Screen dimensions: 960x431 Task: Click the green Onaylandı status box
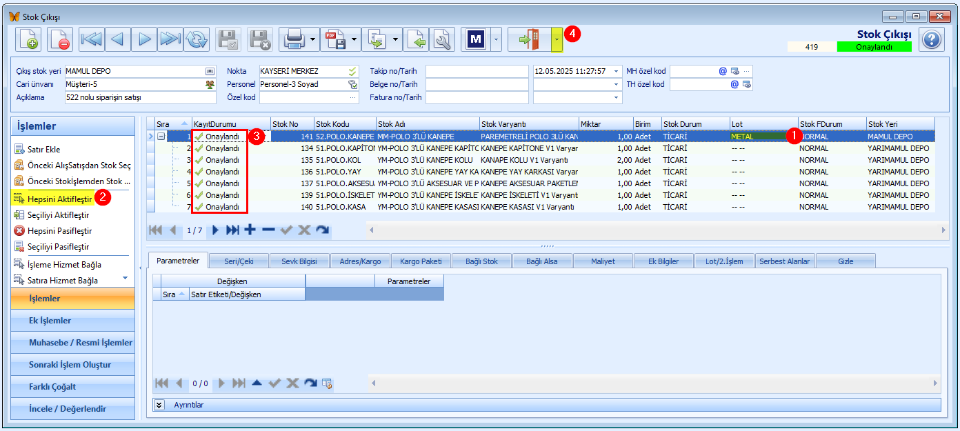coord(874,47)
